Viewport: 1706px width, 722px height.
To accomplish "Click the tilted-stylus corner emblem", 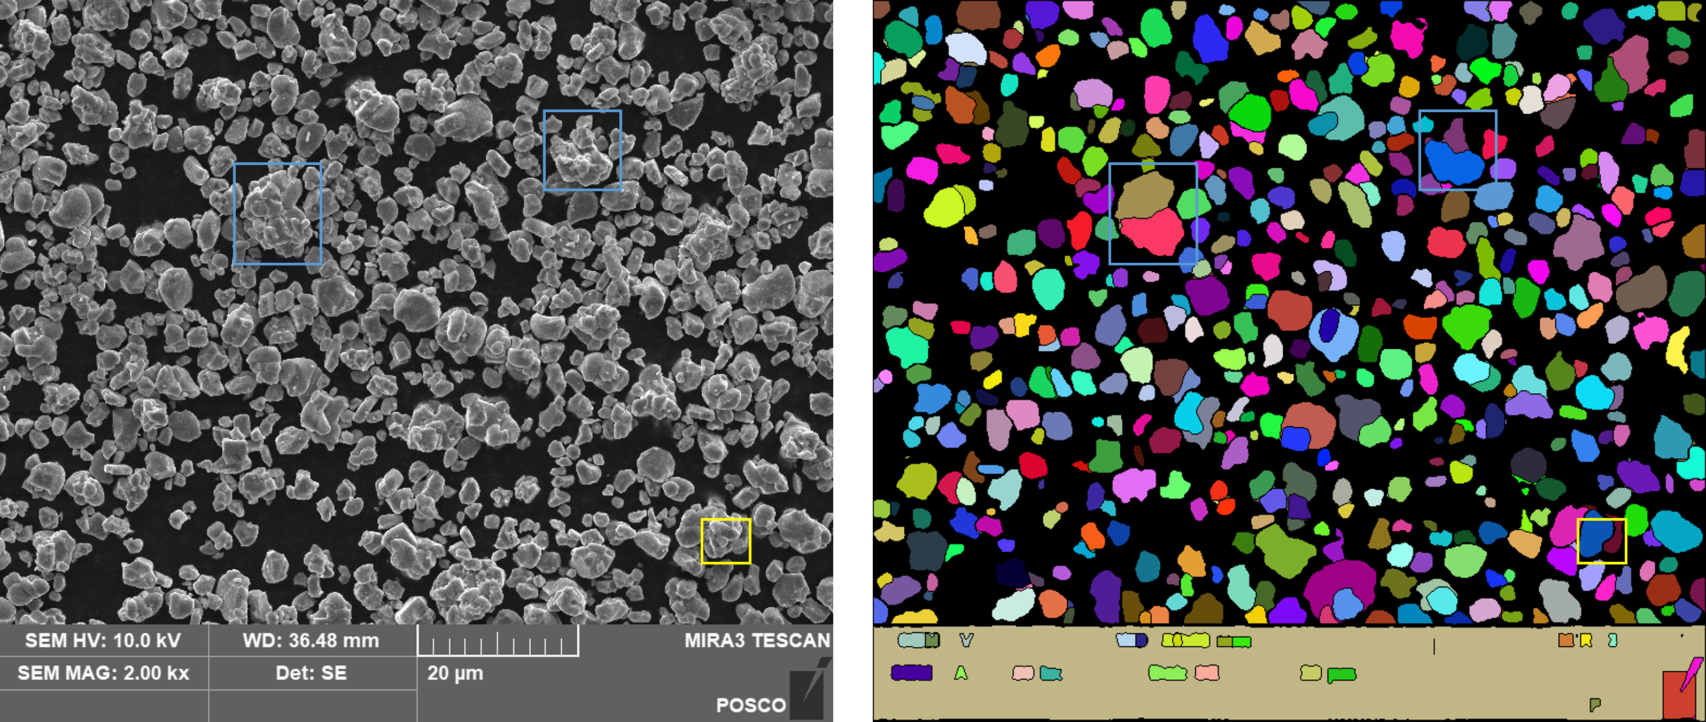I will click(x=807, y=693).
